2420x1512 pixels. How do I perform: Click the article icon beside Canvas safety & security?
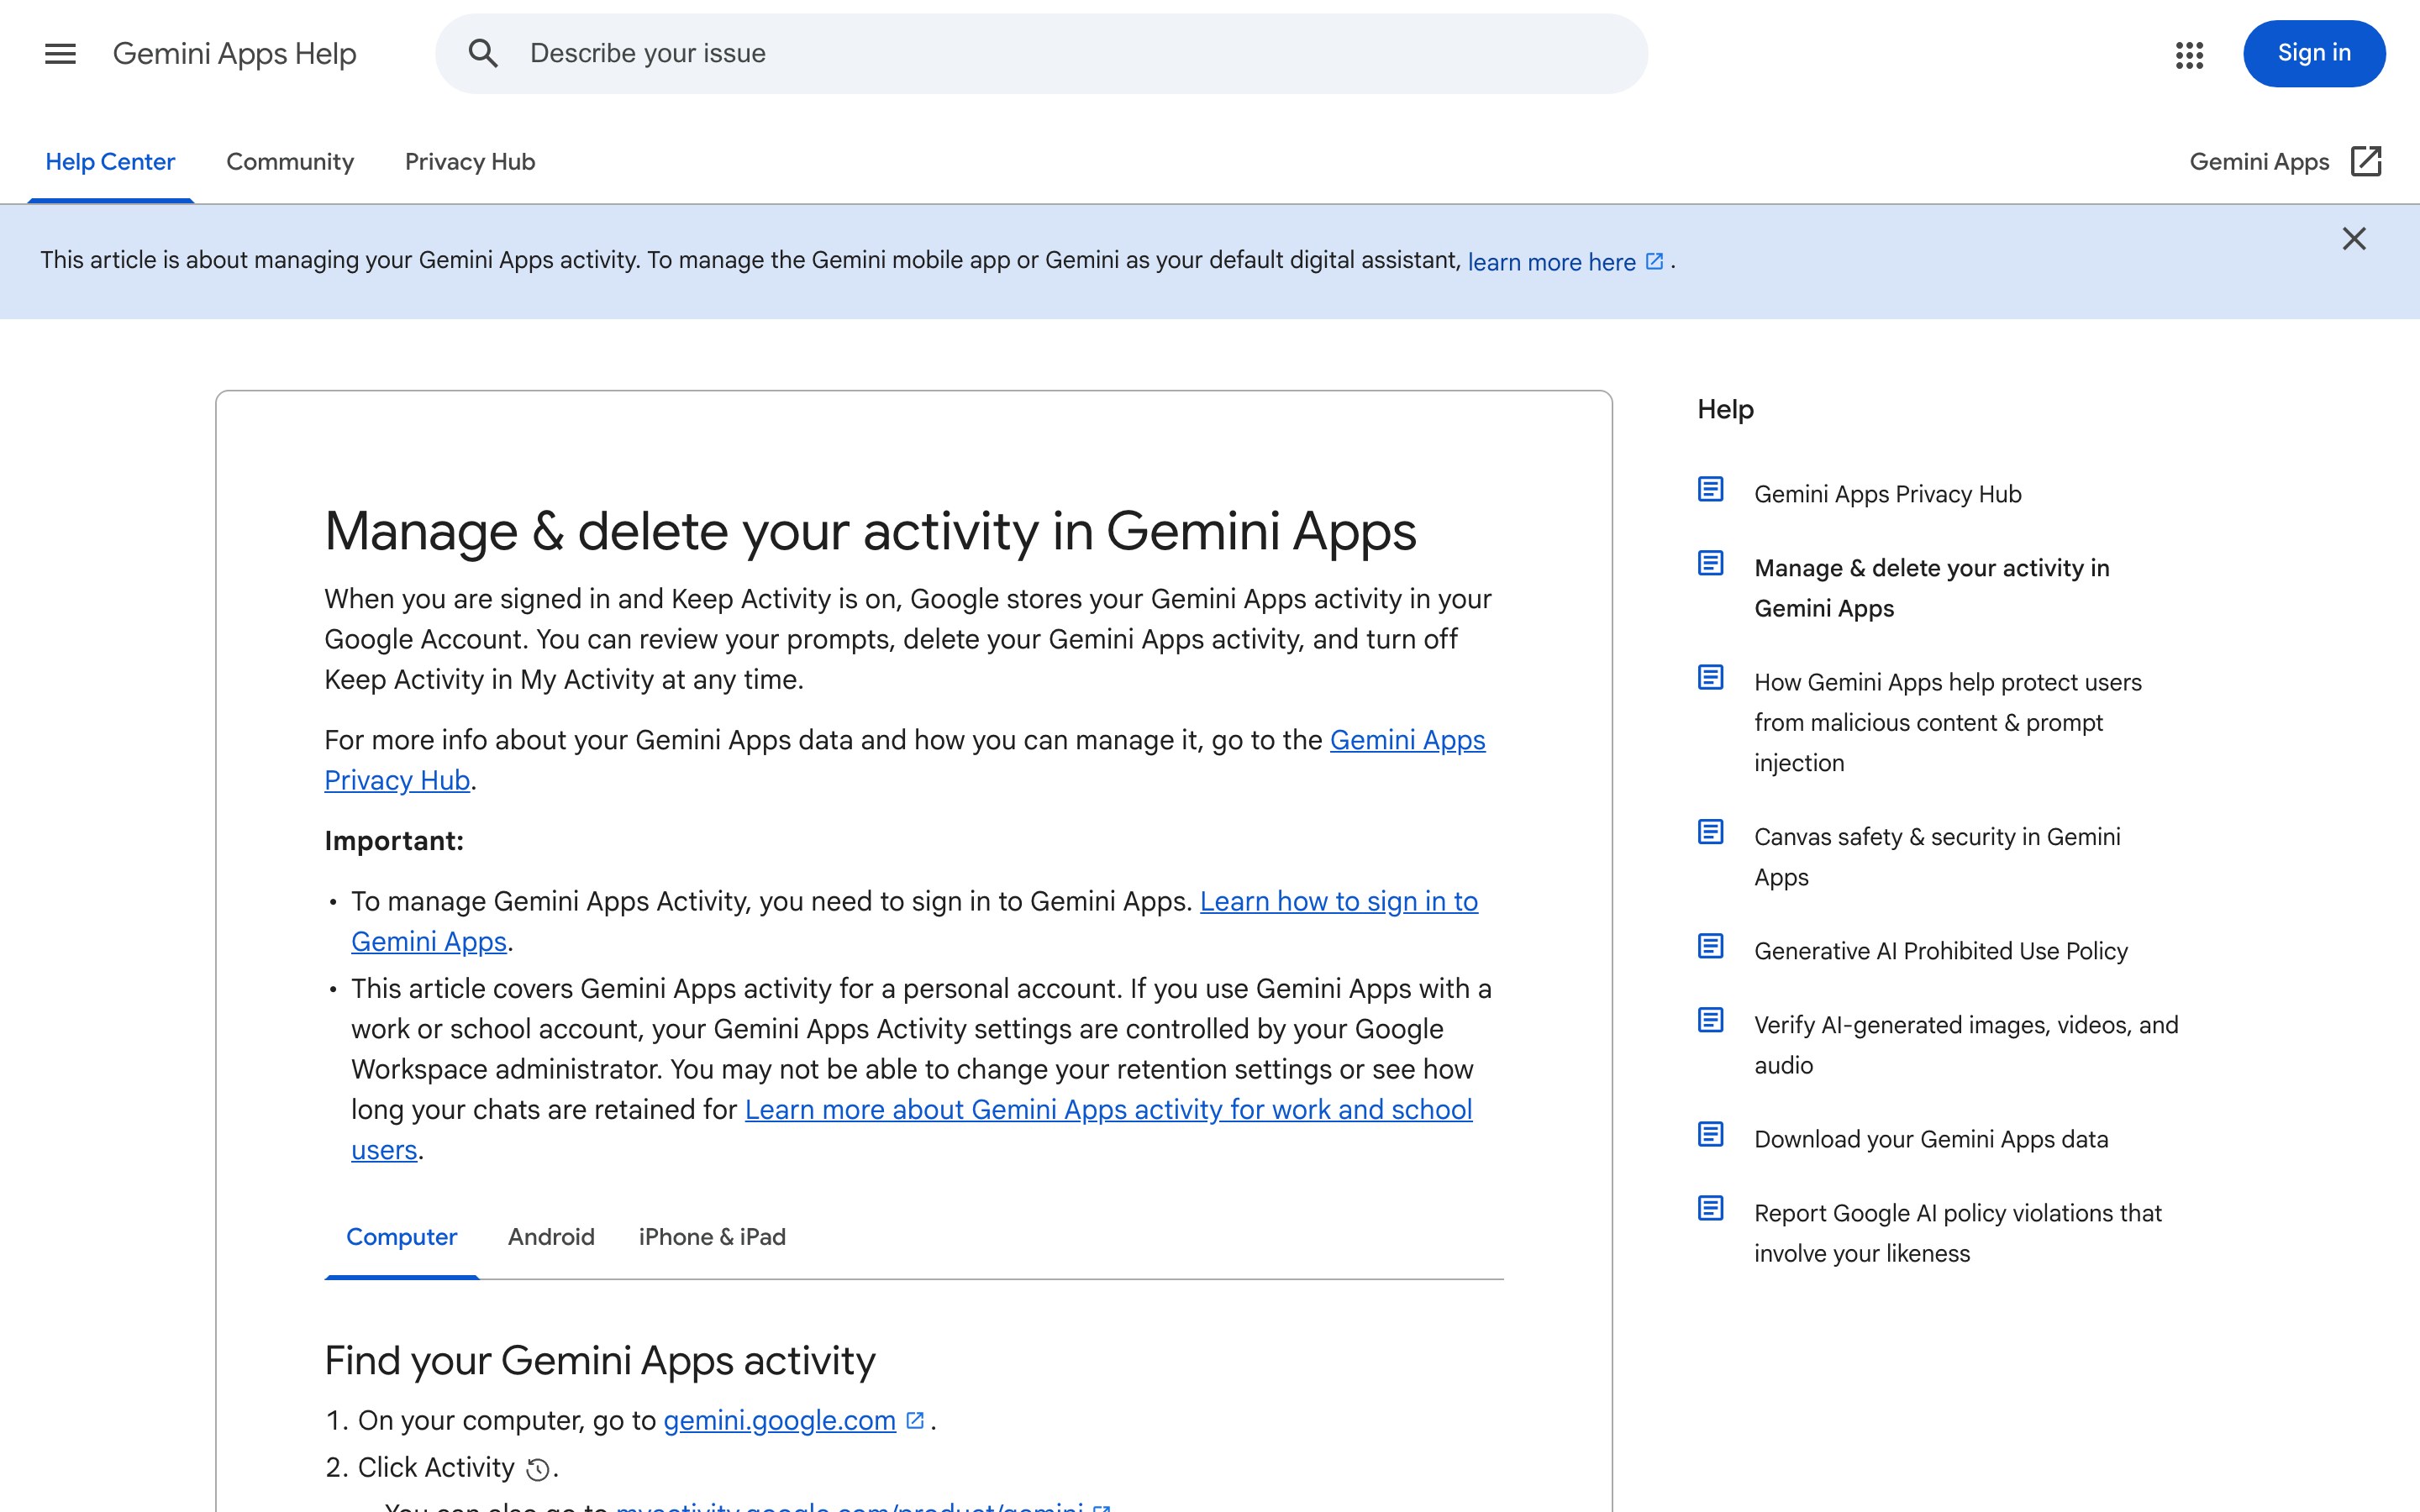1711,832
